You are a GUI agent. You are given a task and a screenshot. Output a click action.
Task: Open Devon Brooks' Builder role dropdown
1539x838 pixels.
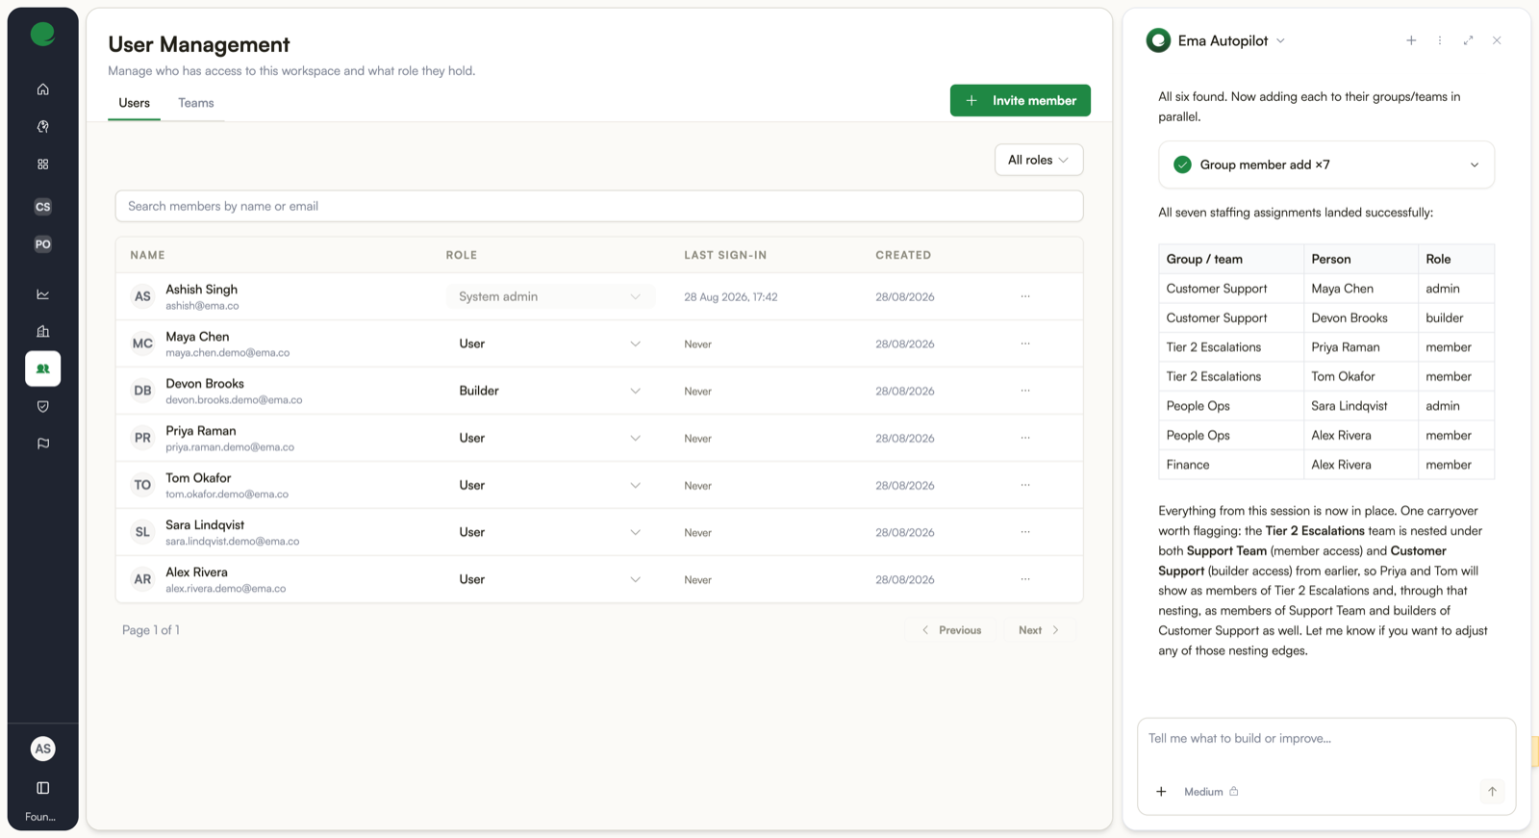550,391
